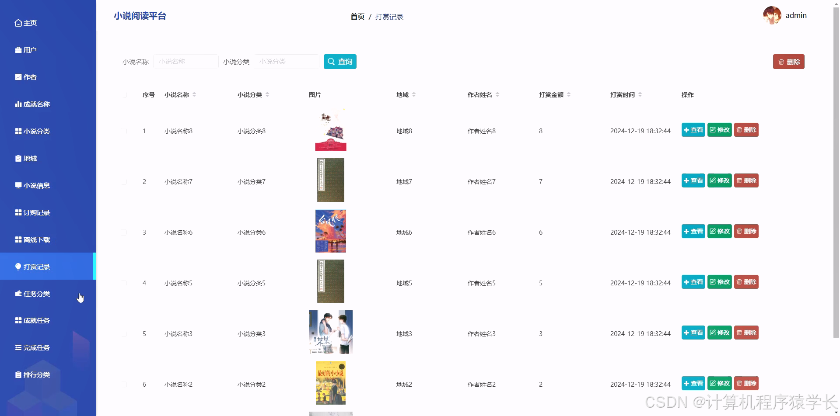View details of 小说名称7 row
The height and width of the screenshot is (416, 840).
coord(693,180)
